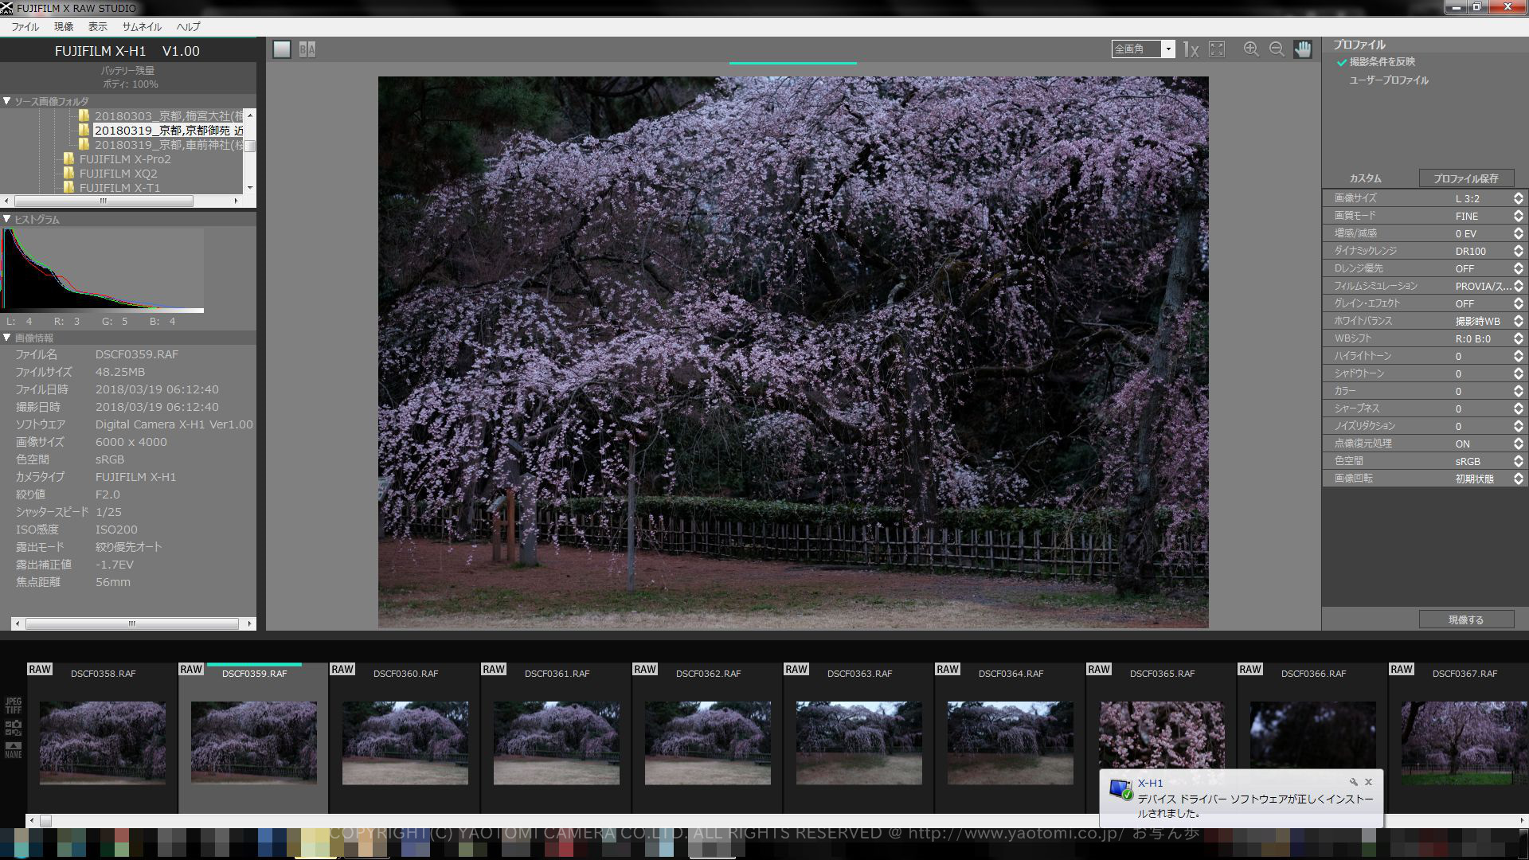Change the 画像回転 setting
This screenshot has width=1529, height=860.
point(1425,479)
